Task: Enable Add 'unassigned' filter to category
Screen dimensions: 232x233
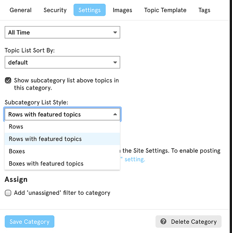Action: click(x=8, y=193)
